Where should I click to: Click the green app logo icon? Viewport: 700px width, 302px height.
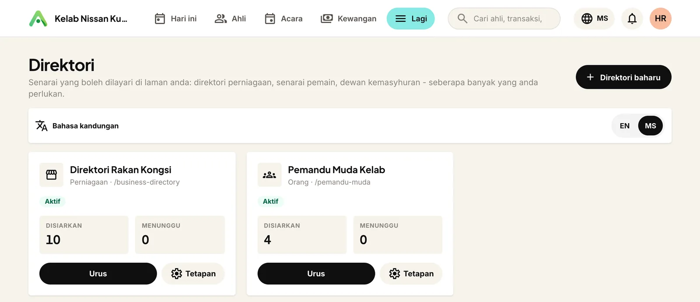[x=38, y=18]
